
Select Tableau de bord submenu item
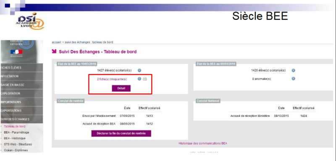[15, 127]
